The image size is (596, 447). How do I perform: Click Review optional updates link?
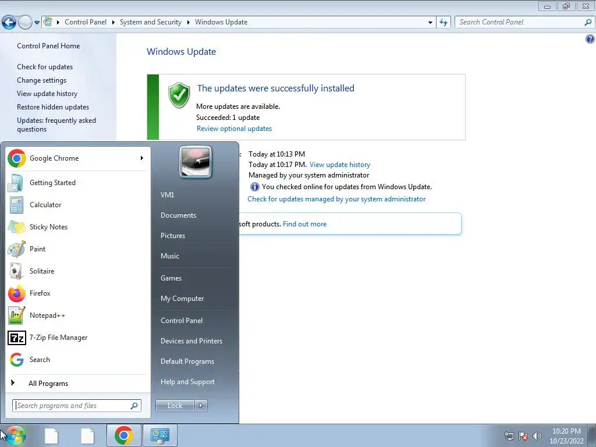point(234,129)
